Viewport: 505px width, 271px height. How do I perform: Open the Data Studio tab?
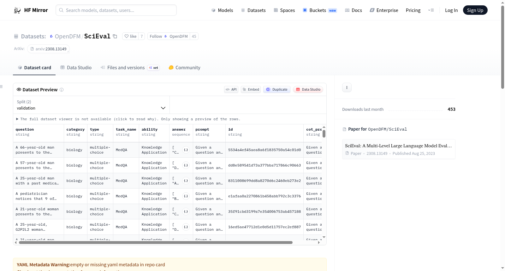pos(76,68)
